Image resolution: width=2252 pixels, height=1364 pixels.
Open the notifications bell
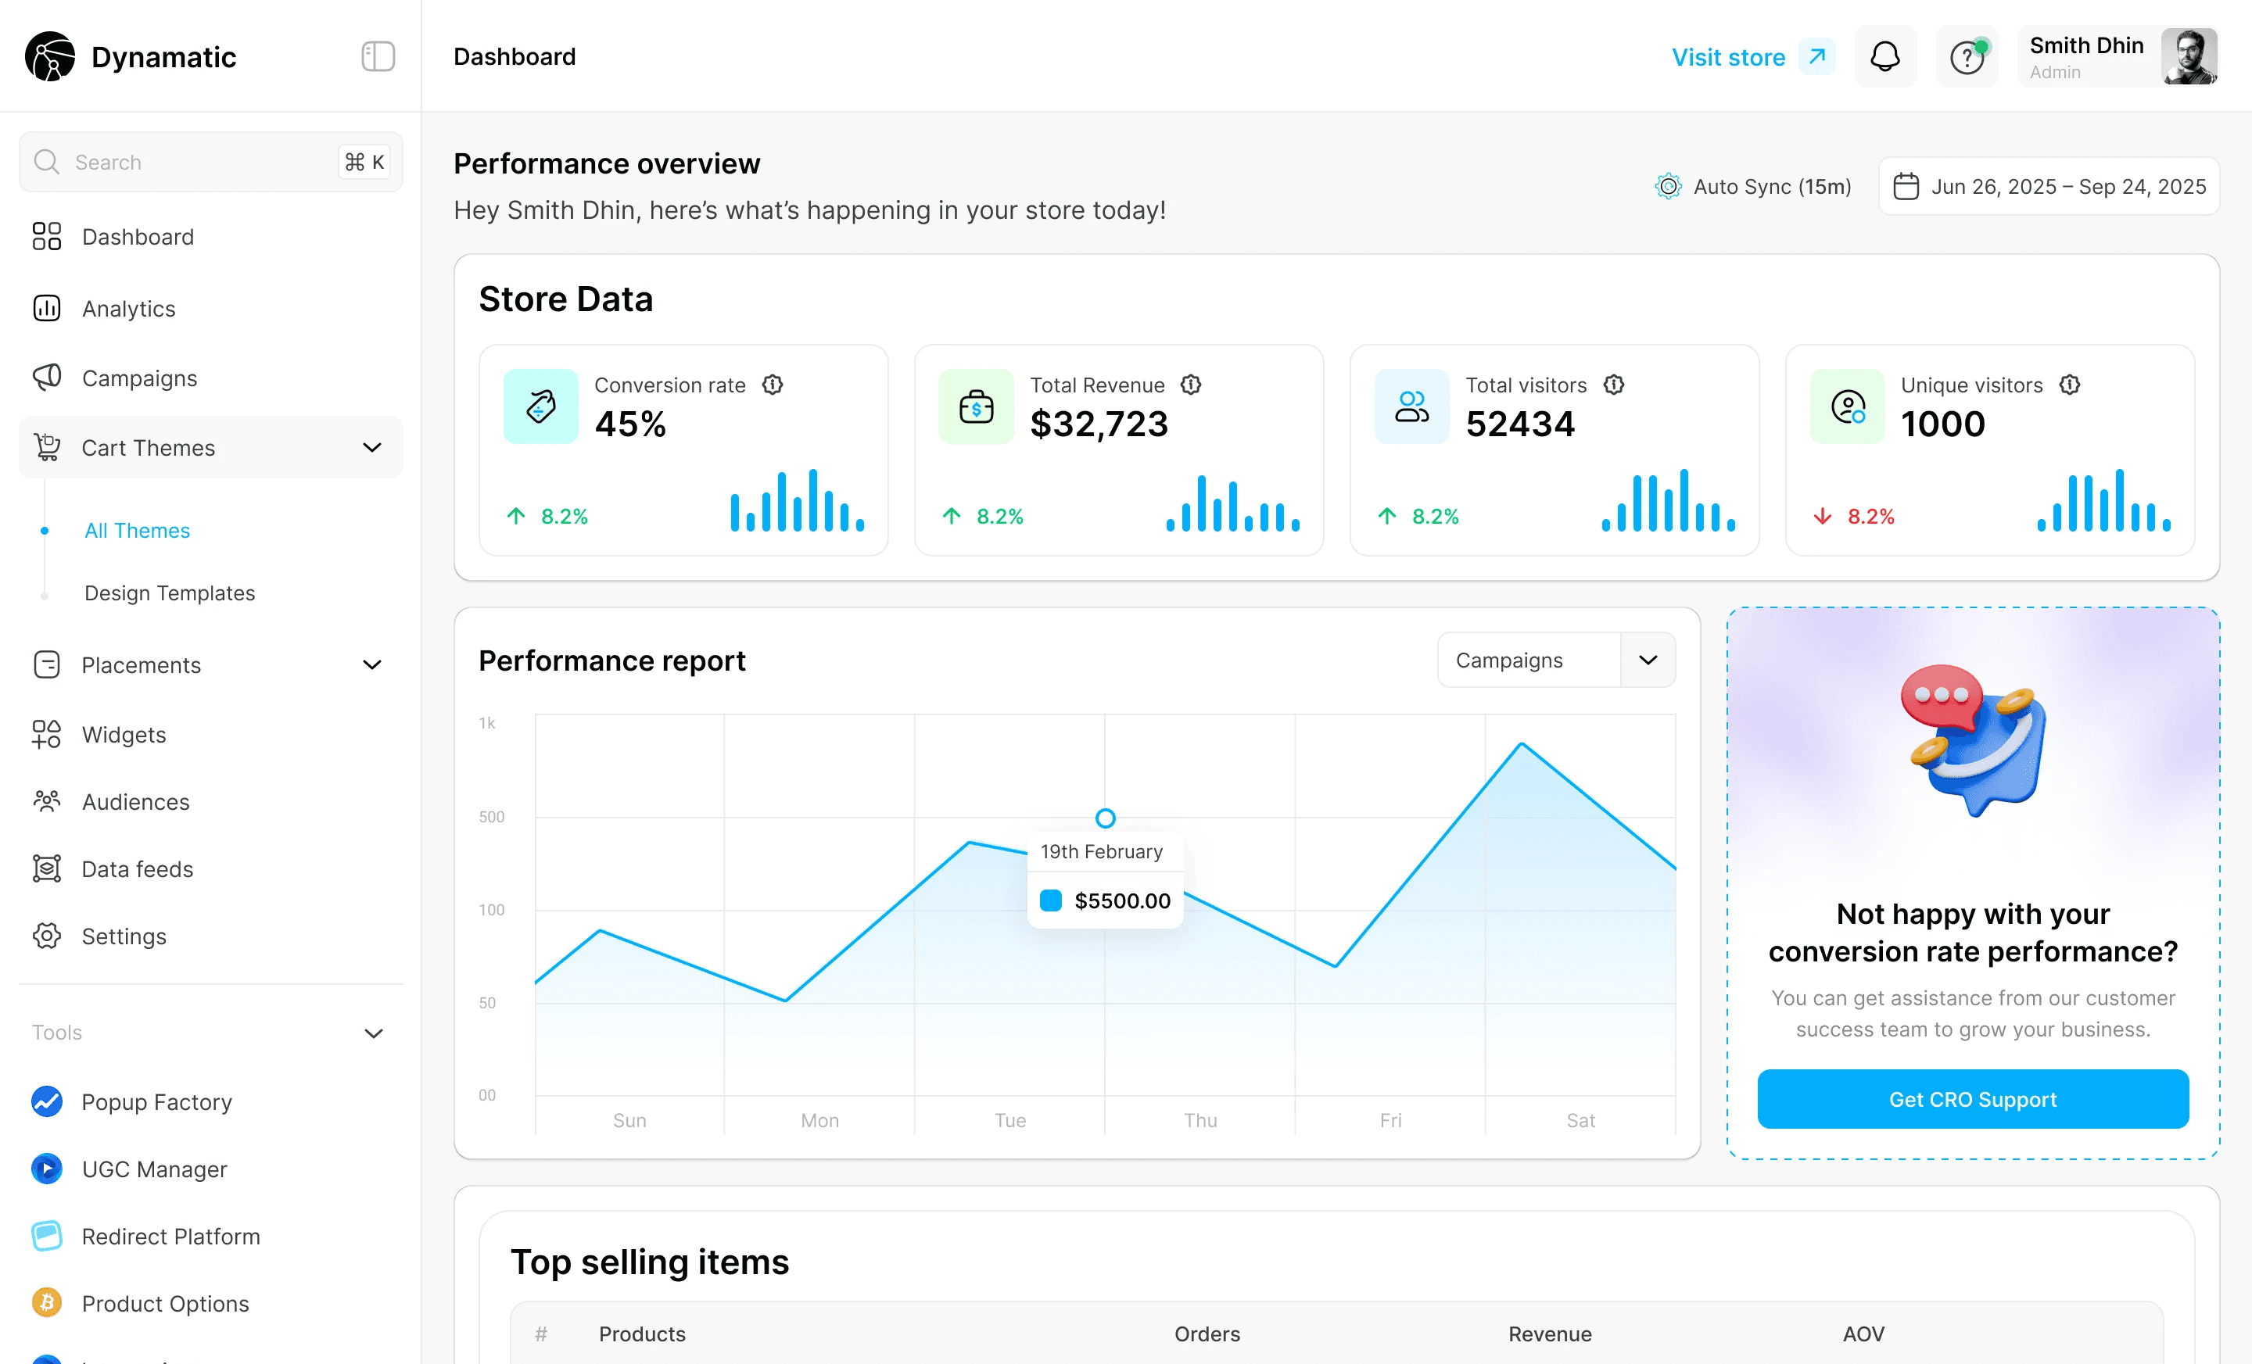coord(1884,56)
